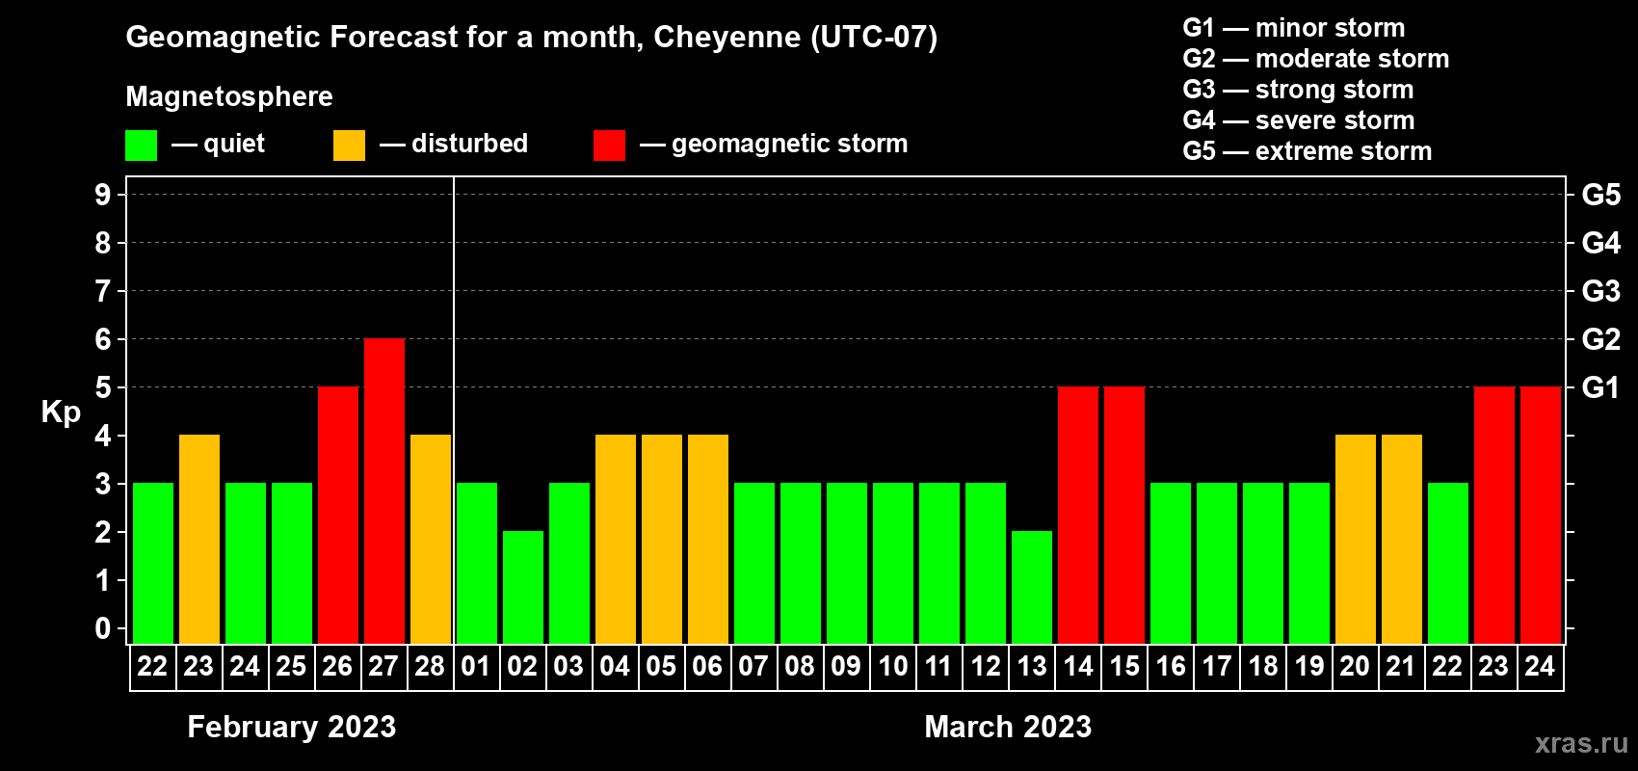Click the orange disturbed legend swatch

(349, 146)
